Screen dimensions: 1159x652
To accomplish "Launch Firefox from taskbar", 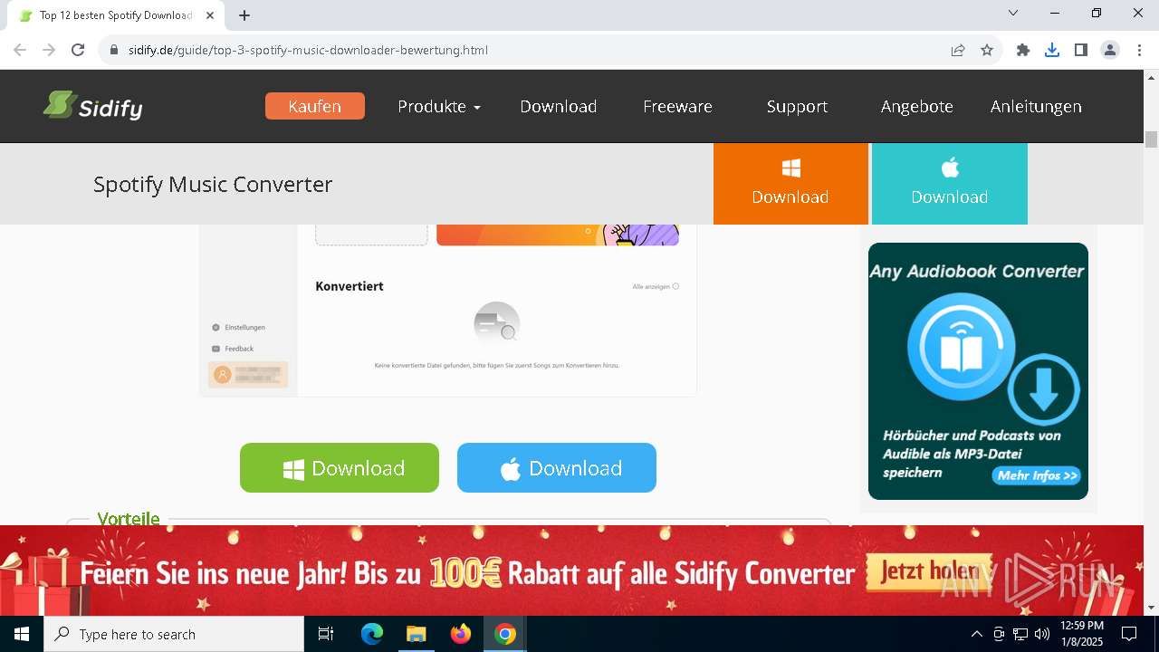I will (x=461, y=634).
